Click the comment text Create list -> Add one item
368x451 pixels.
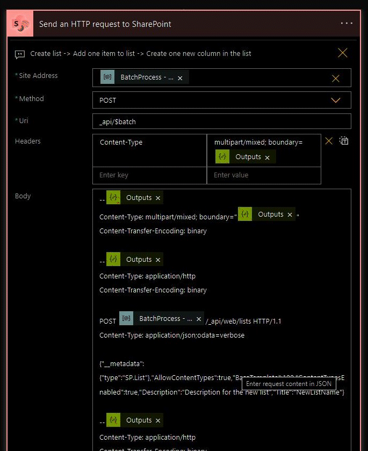141,54
